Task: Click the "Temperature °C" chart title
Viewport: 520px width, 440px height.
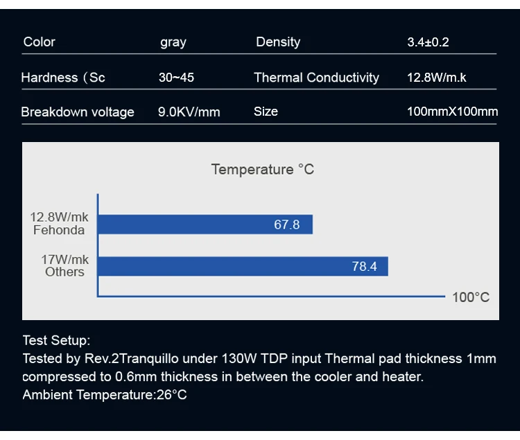Action: [262, 170]
